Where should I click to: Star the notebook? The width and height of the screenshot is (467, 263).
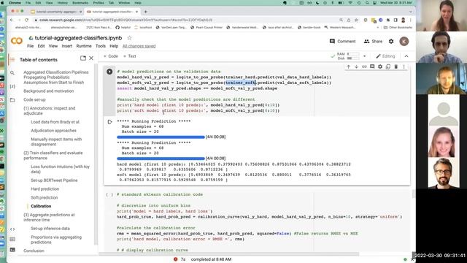[129, 38]
